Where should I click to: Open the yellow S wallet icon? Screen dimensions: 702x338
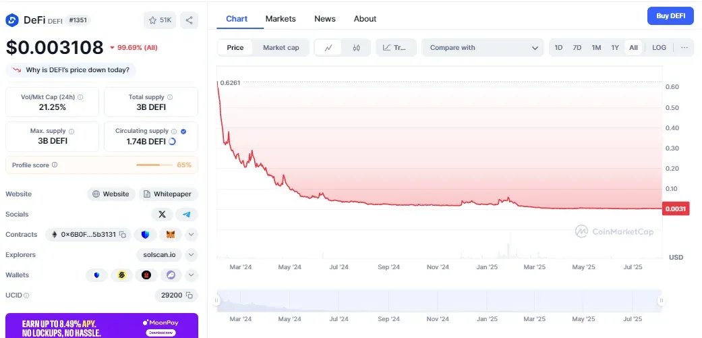pos(121,275)
